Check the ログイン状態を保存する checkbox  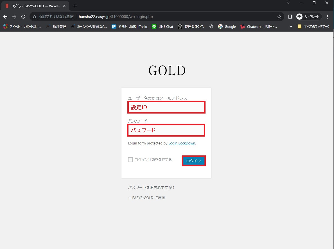(130, 160)
